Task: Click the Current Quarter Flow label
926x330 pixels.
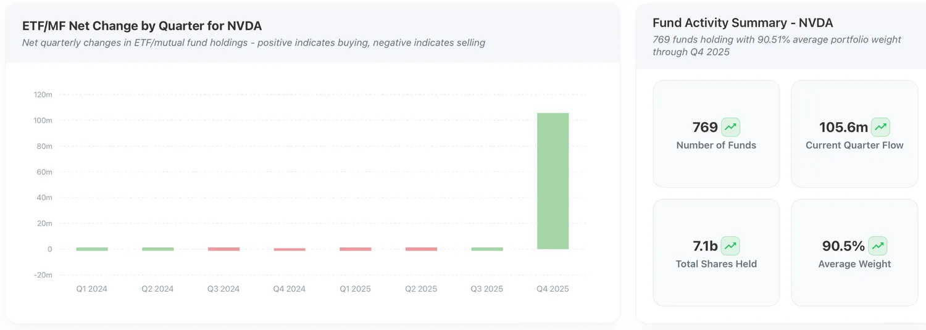Action: click(854, 146)
